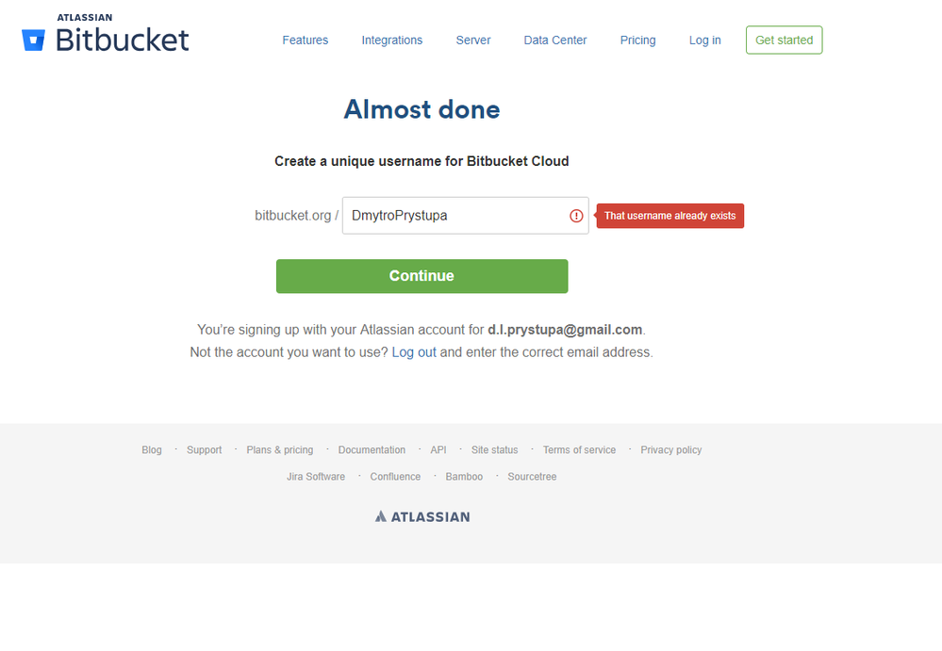Open the Jira Software footer link
Screen dimensions: 942x651
point(315,477)
